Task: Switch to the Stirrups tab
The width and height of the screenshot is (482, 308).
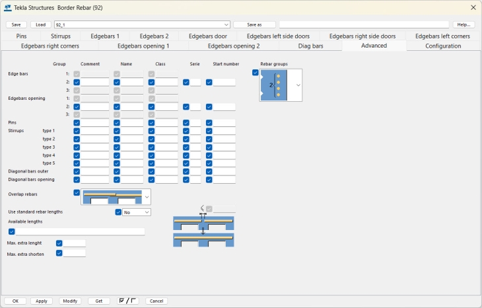Action: (x=61, y=36)
